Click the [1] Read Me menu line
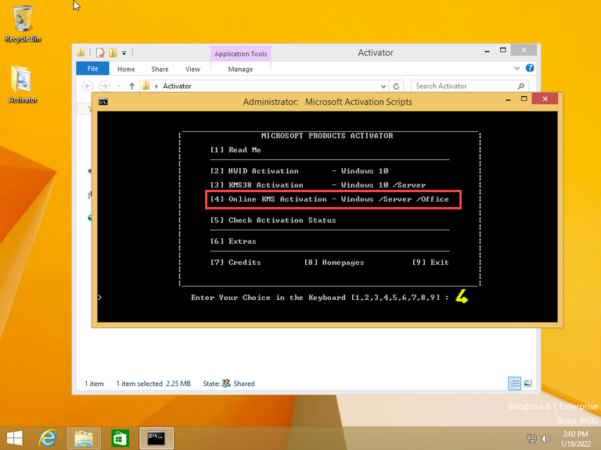601x450 pixels. (236, 150)
